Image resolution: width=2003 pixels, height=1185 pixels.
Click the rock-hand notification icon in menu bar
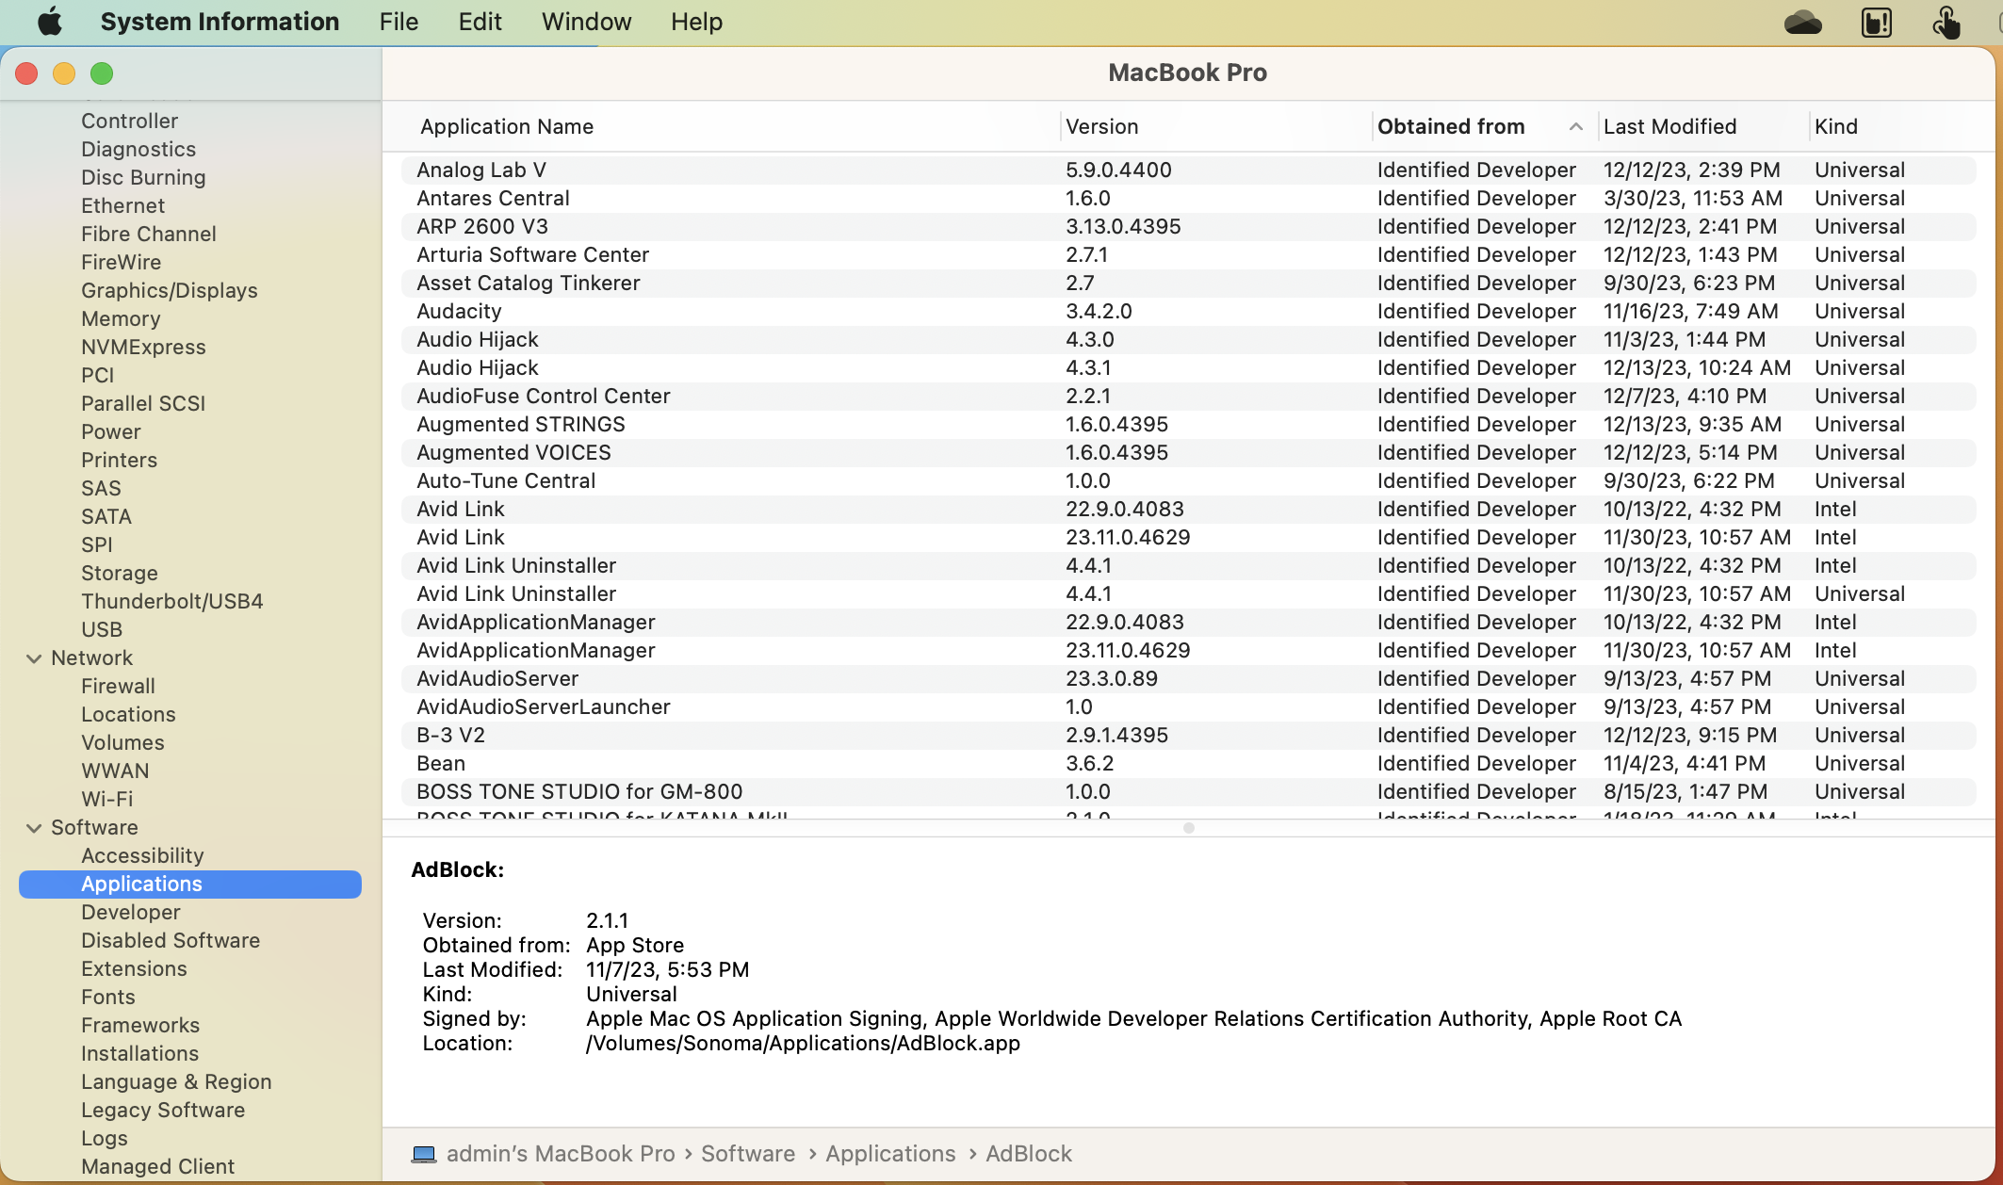1876,21
